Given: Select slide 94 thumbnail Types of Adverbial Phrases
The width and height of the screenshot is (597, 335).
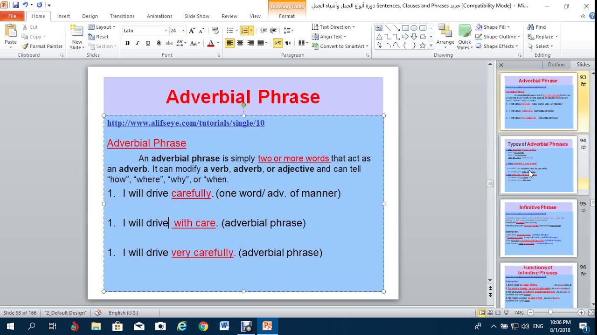Looking at the screenshot, I should click(x=538, y=165).
